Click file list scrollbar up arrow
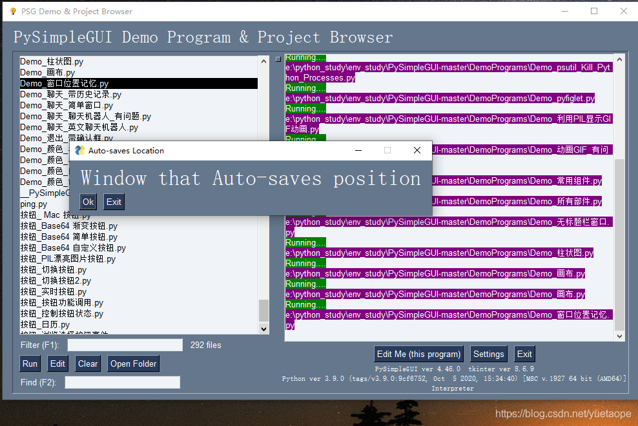Screen dimensions: 638x426 pyautogui.click(x=263, y=61)
